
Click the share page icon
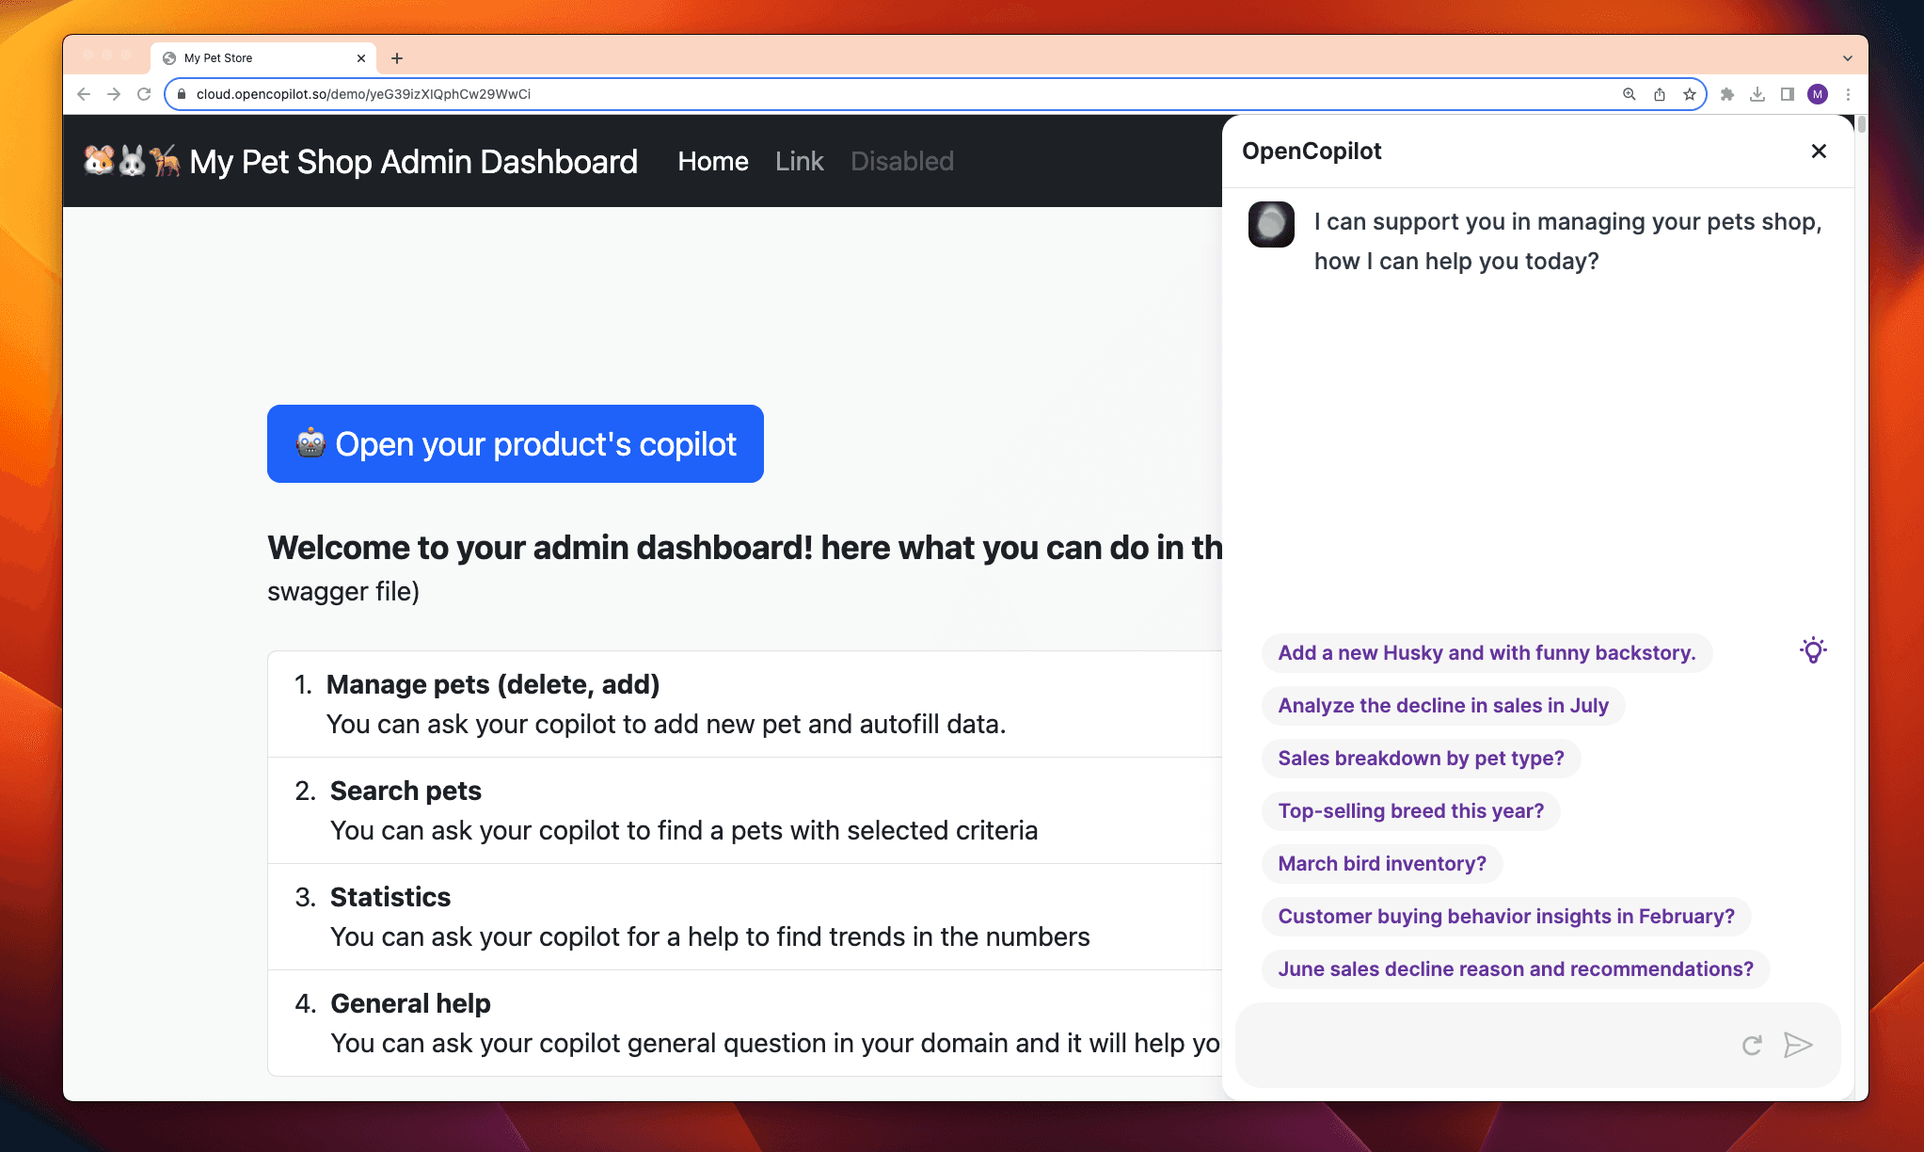(1660, 94)
